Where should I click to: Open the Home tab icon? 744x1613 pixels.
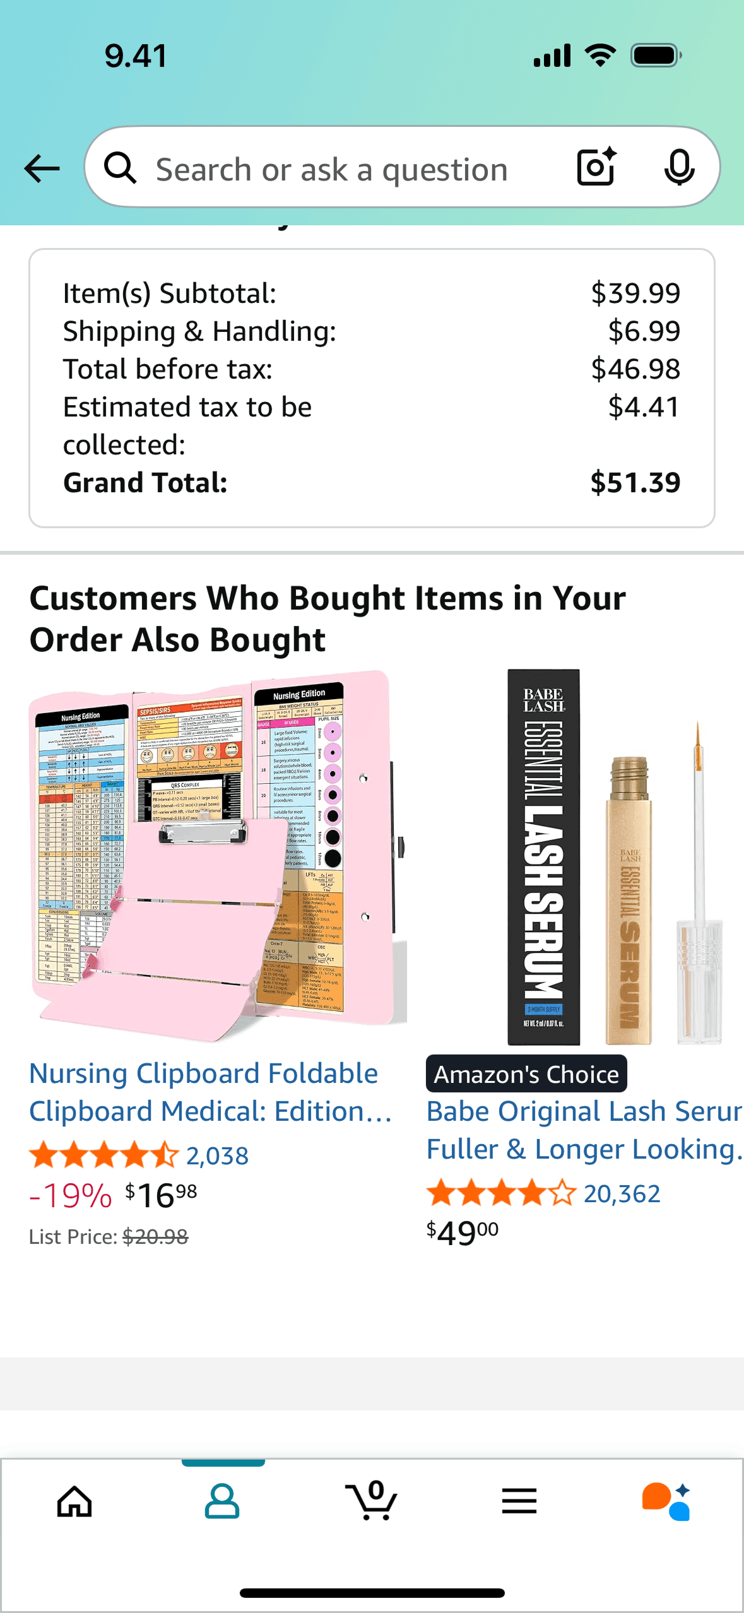74,1501
